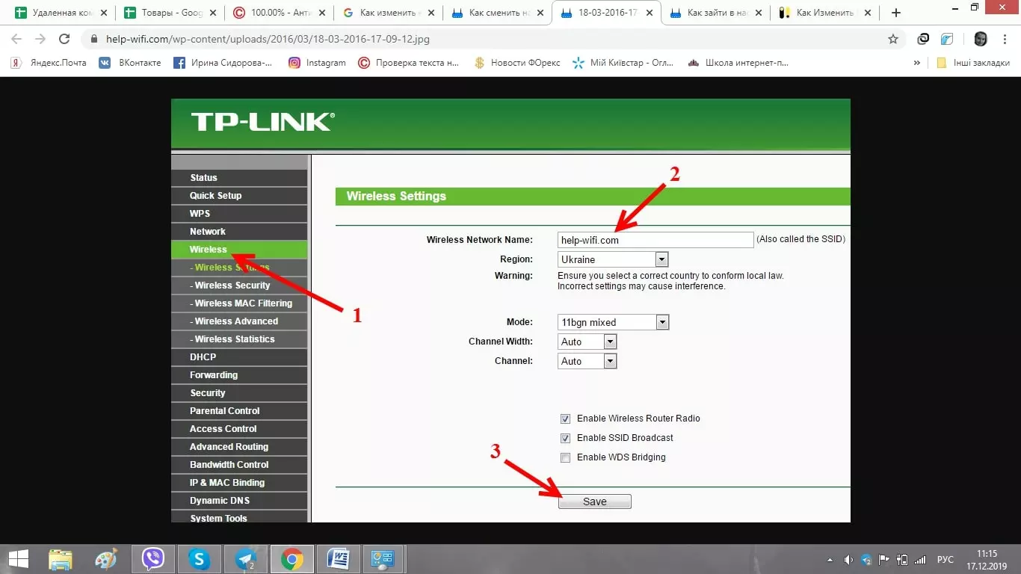The image size is (1021, 574).
Task: Open Viber from the taskbar
Action: click(153, 558)
